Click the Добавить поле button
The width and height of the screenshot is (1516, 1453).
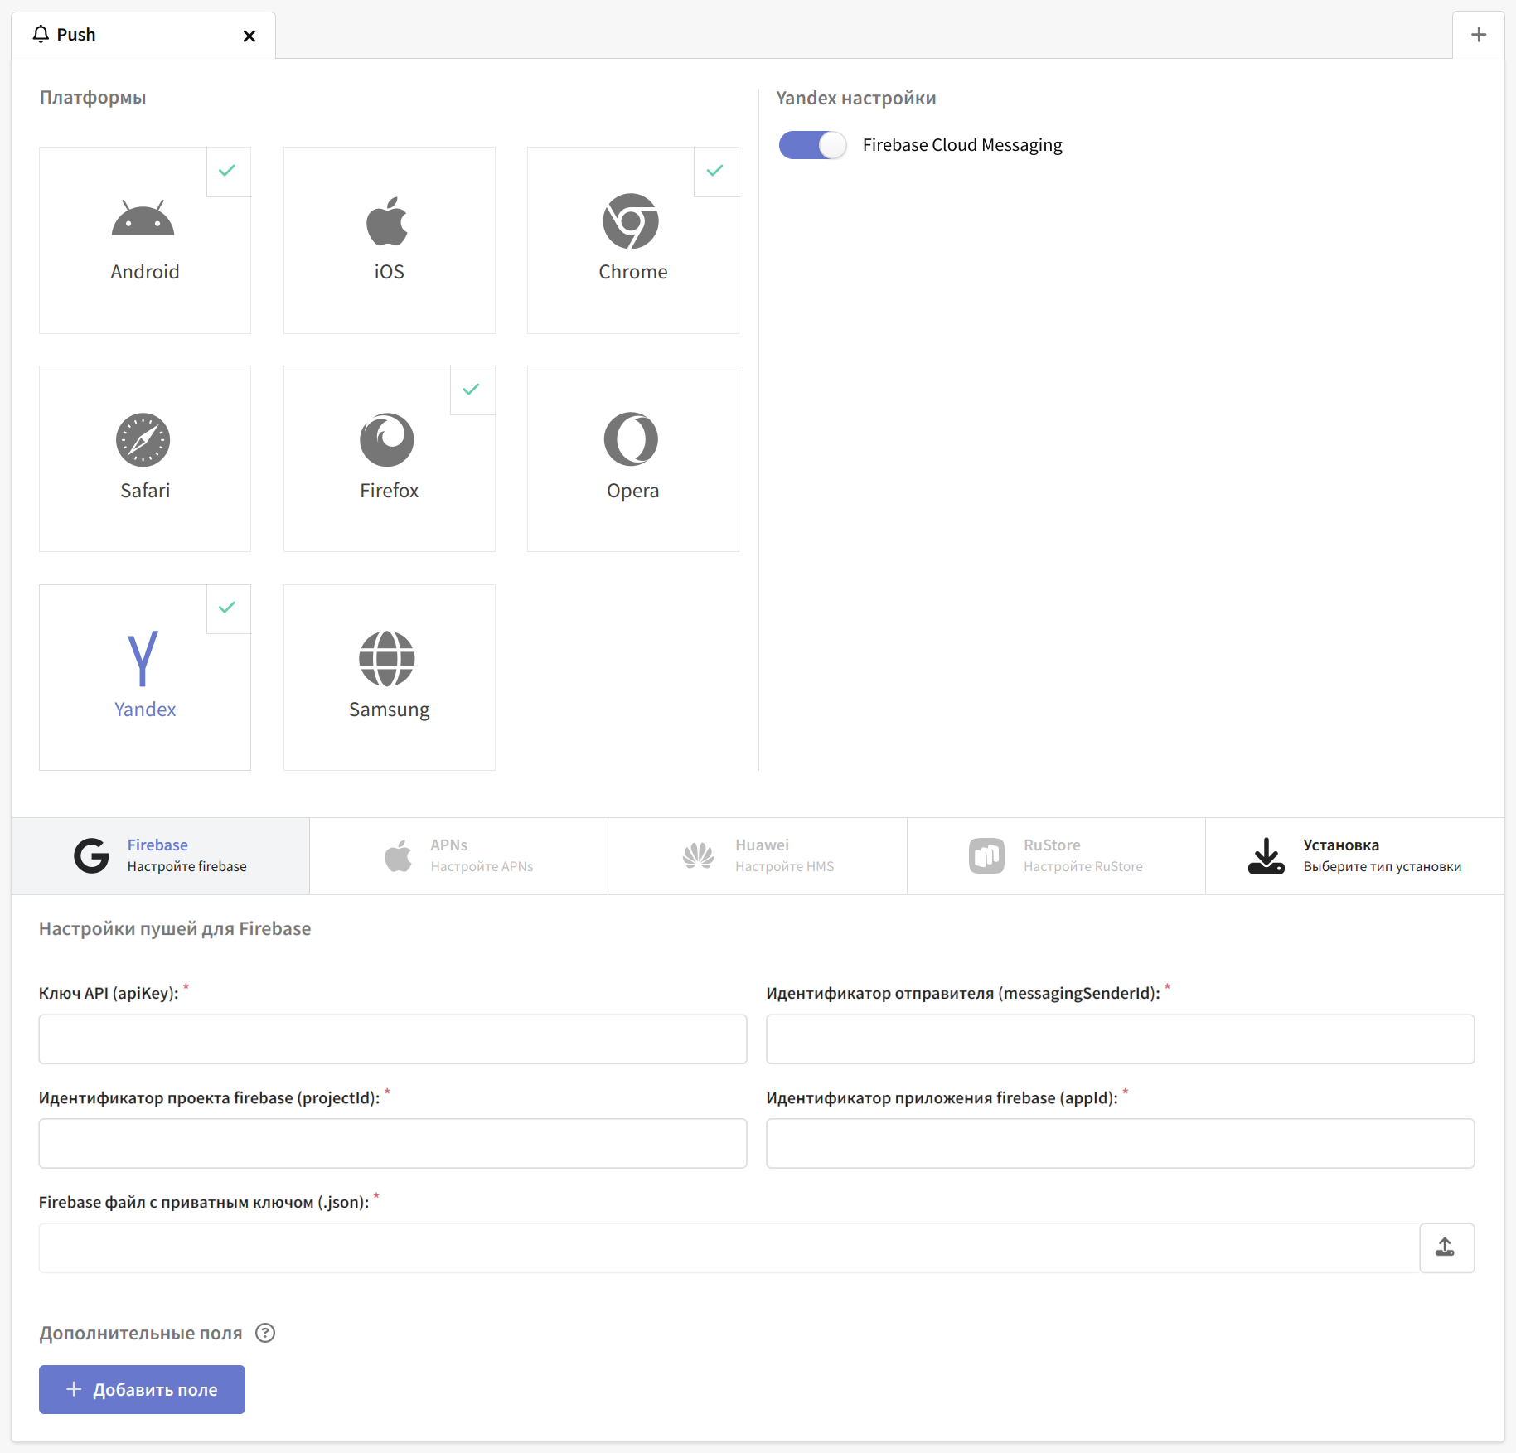pyautogui.click(x=142, y=1390)
